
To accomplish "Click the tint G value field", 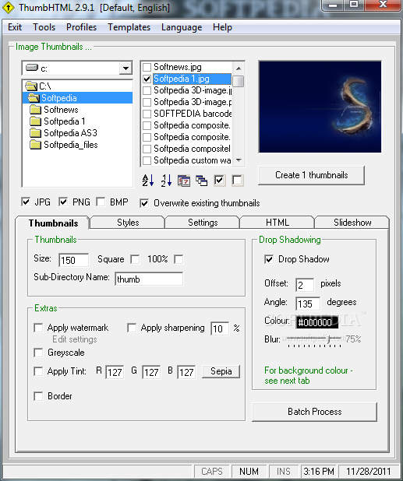I will pyautogui.click(x=151, y=372).
